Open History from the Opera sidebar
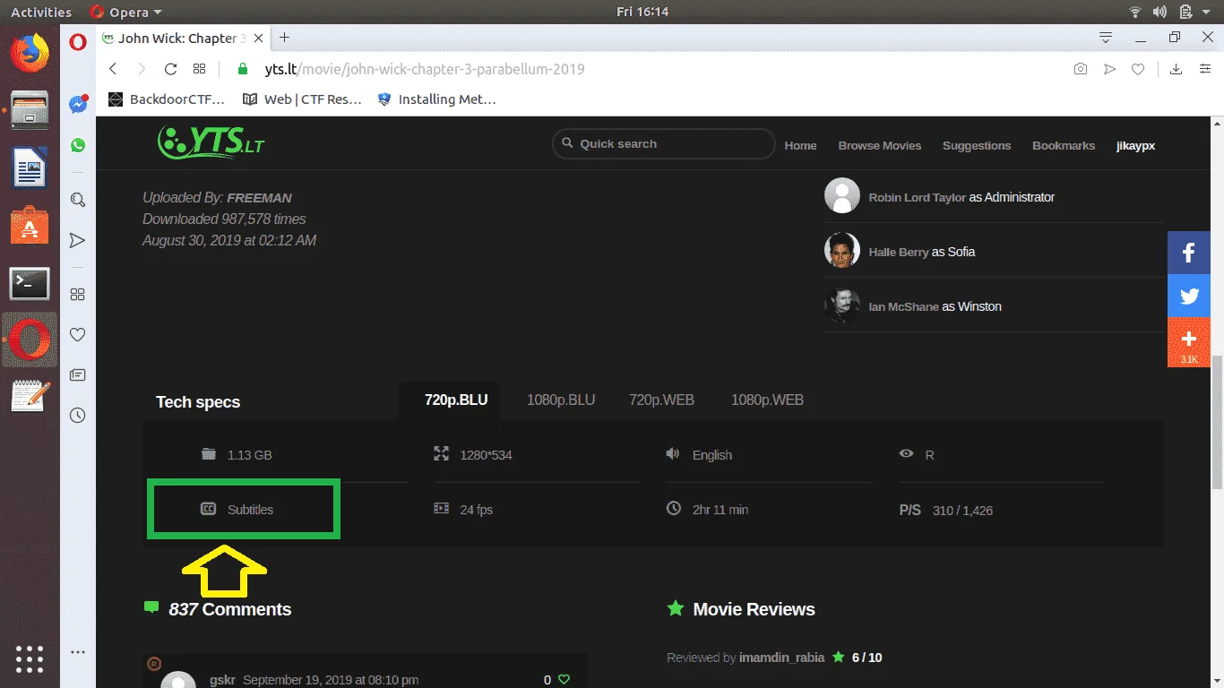The height and width of the screenshot is (688, 1224). (x=78, y=416)
